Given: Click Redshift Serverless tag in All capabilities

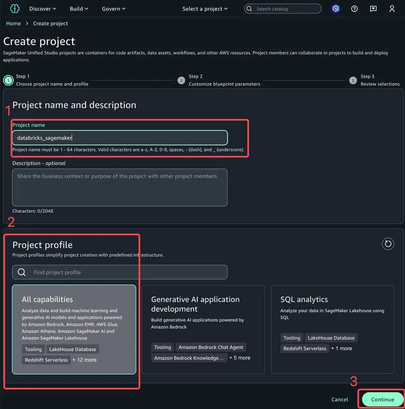Looking at the screenshot, I should pos(46,360).
